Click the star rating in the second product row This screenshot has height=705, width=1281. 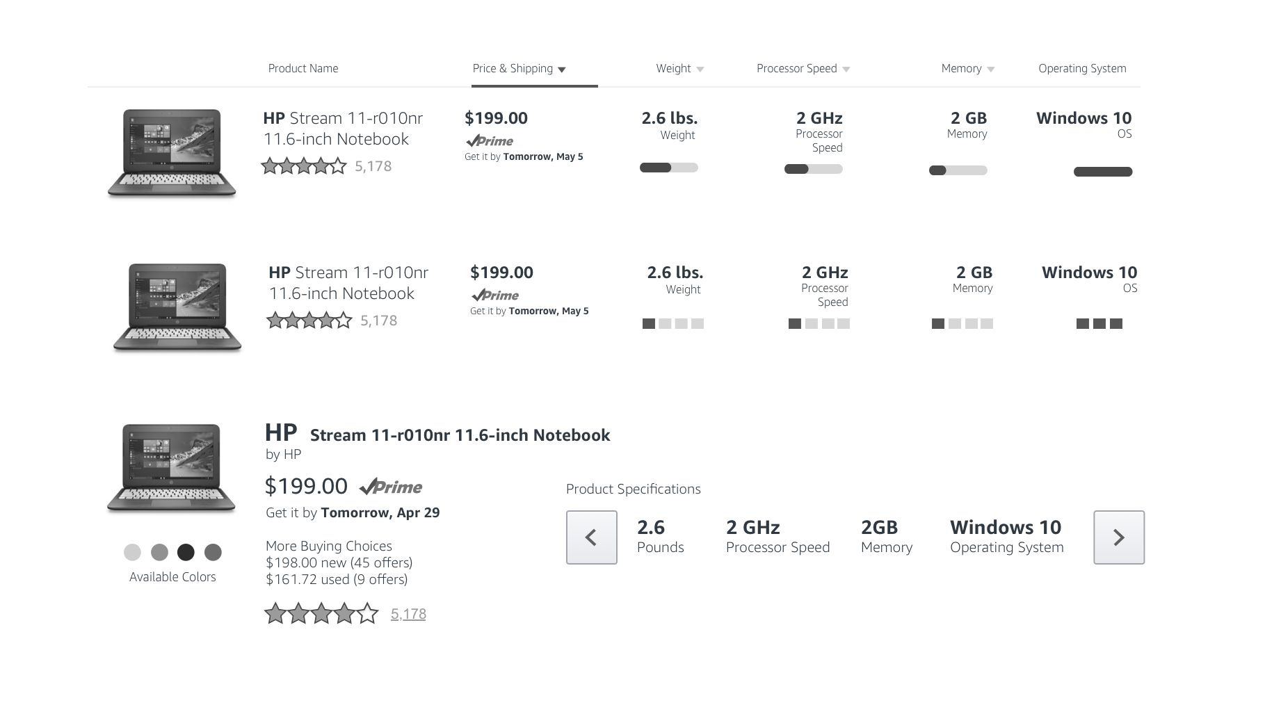click(x=309, y=321)
